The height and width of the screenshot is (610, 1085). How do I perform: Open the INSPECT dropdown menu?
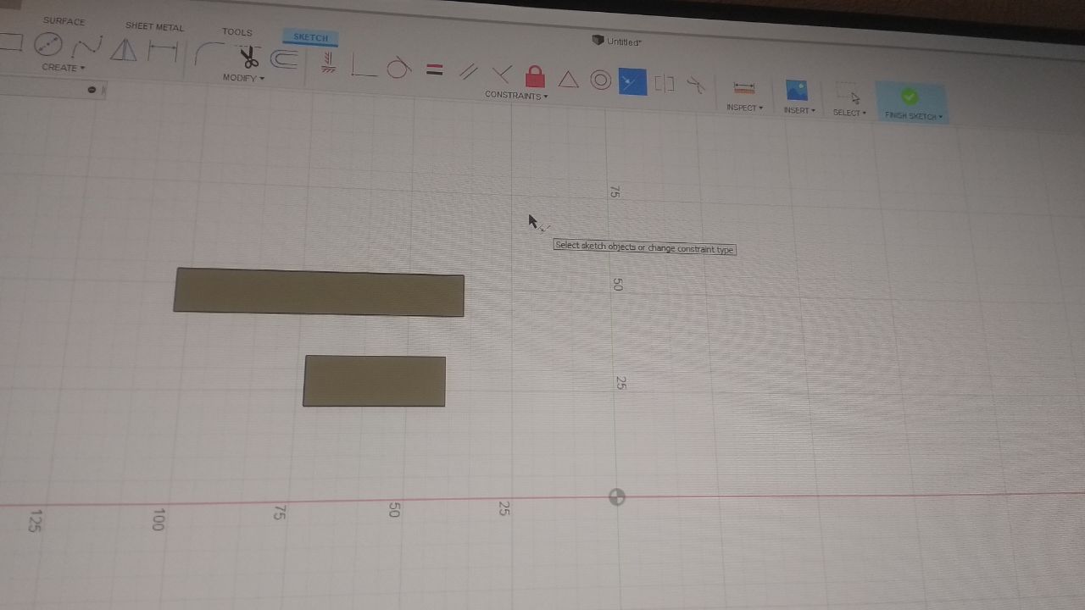click(745, 108)
